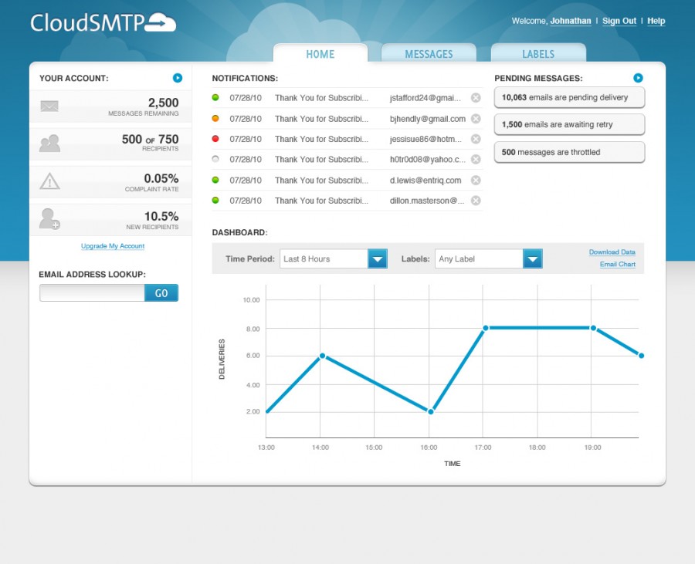Image resolution: width=695 pixels, height=564 pixels.
Task: Switch to the Home tab
Action: click(x=320, y=53)
